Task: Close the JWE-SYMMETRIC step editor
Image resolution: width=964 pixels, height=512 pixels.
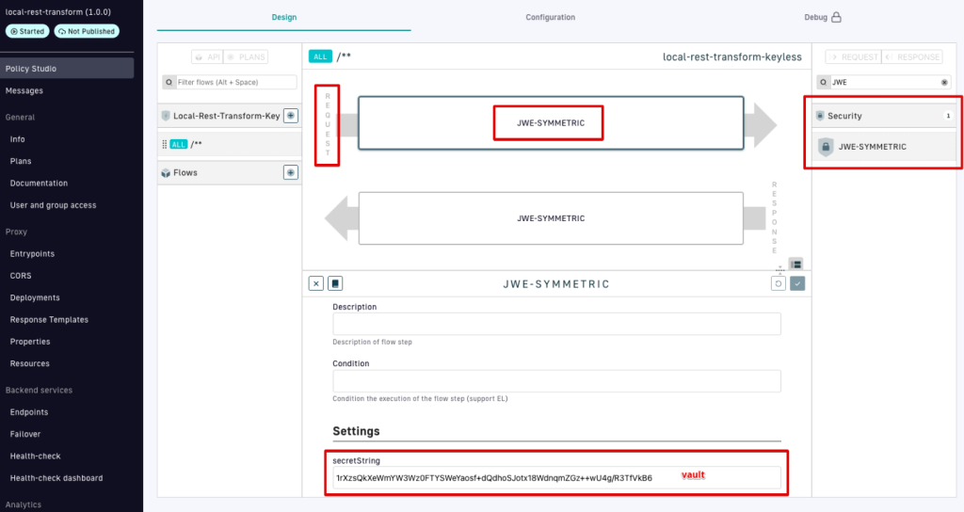Action: 316,283
